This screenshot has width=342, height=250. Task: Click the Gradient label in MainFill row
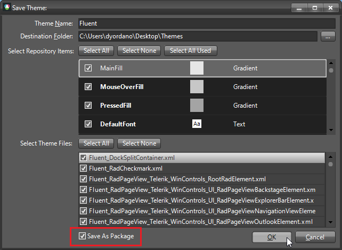pyautogui.click(x=245, y=68)
